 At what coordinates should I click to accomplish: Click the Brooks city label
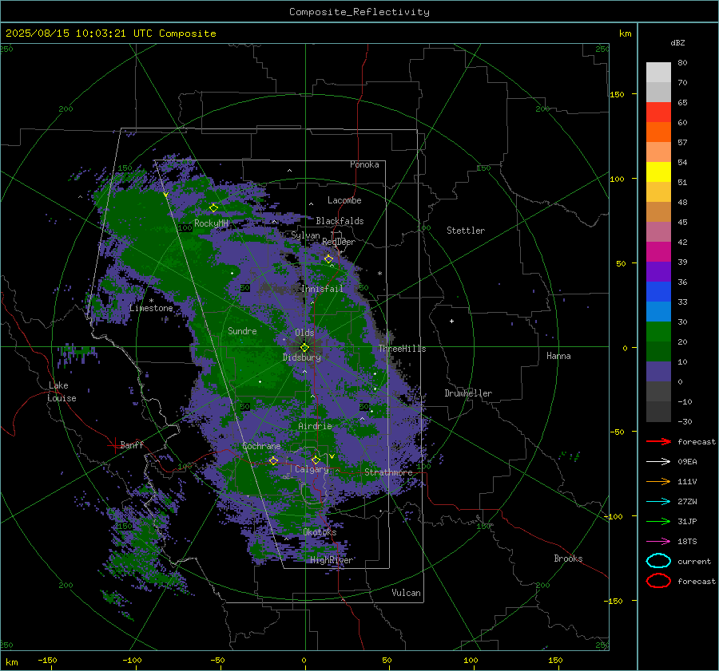568,559
